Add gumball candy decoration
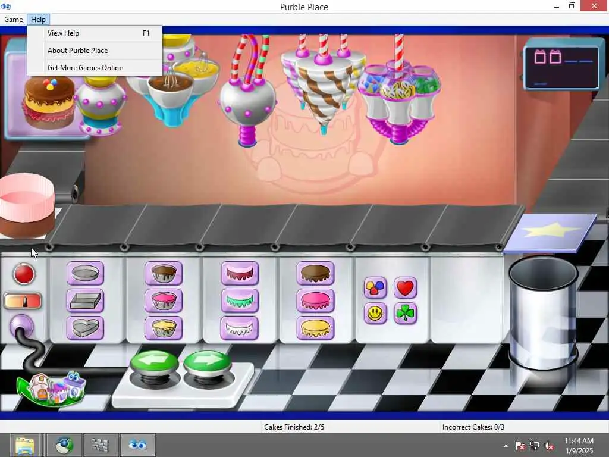The width and height of the screenshot is (609, 457). (375, 288)
